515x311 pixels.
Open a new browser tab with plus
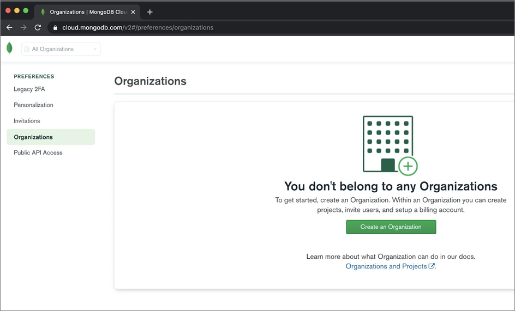150,12
